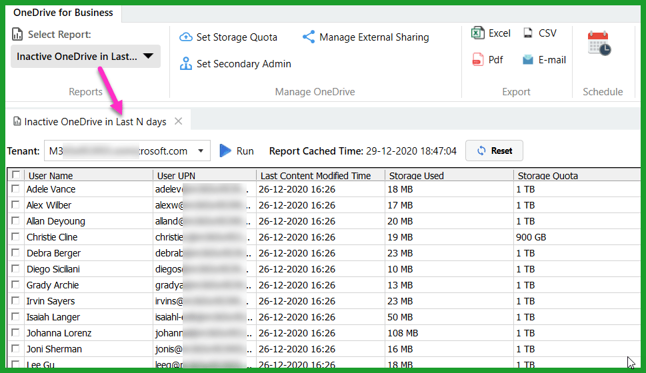The height and width of the screenshot is (373, 646).
Task: Click the Manage External Sharing share icon
Action: (x=309, y=37)
